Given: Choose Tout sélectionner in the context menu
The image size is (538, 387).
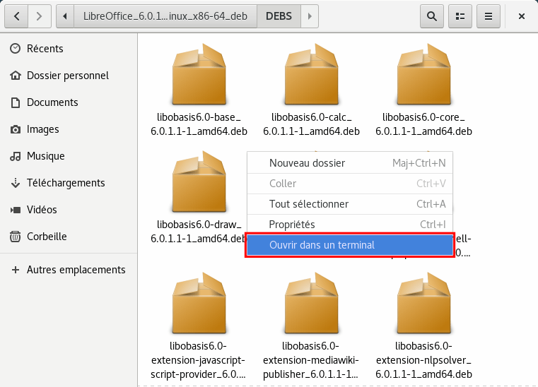Looking at the screenshot, I should tap(350, 204).
